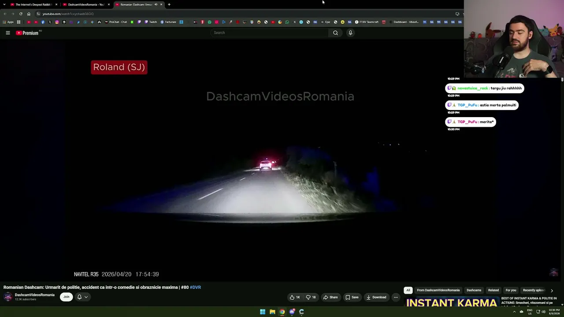Screen dimensions: 564x317
Task: Open more actions ellipsis menu
Action: 396,297
